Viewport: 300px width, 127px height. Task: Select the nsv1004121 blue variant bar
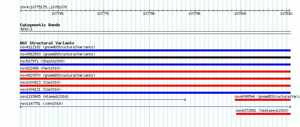pos(155,93)
